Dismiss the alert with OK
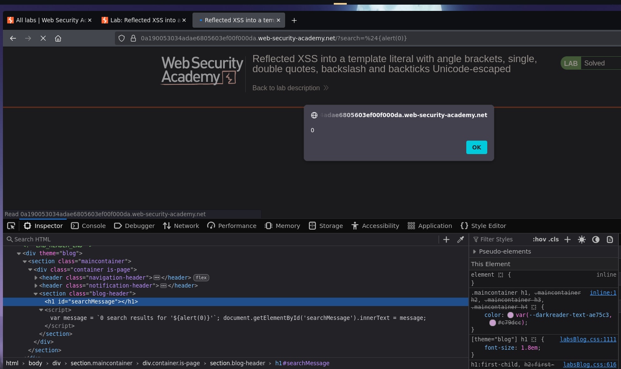The image size is (621, 369). [477, 147]
